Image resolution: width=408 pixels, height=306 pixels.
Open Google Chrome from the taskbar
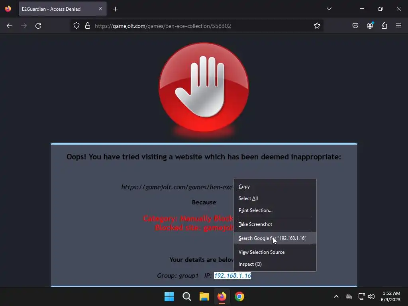[239, 296]
